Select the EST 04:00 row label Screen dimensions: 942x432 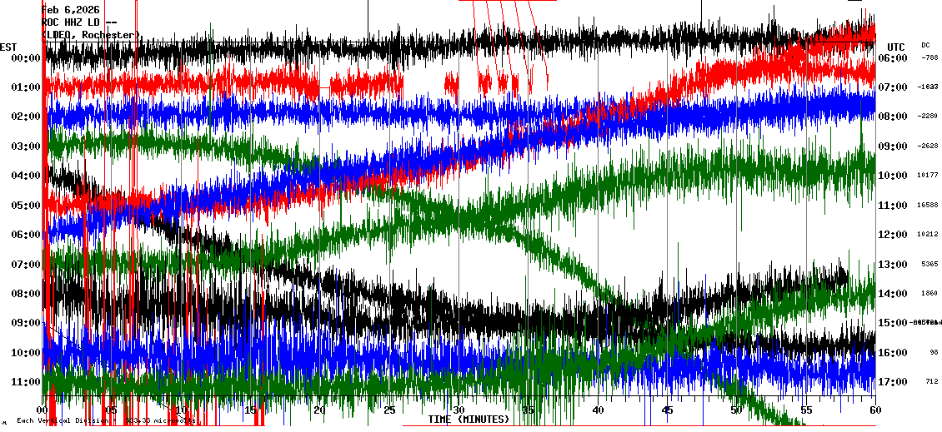[x=26, y=175]
